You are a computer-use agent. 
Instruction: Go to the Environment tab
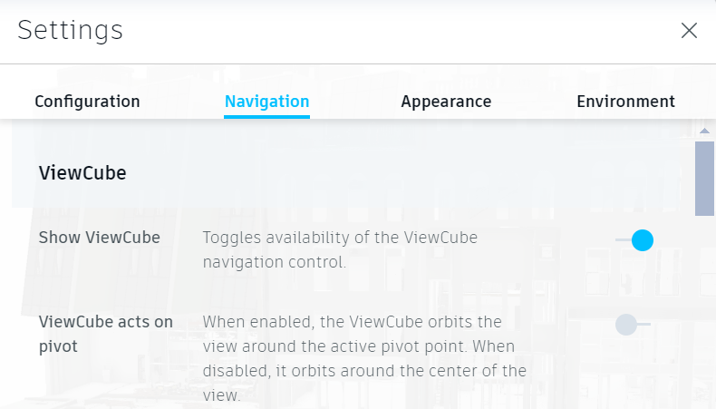(625, 102)
